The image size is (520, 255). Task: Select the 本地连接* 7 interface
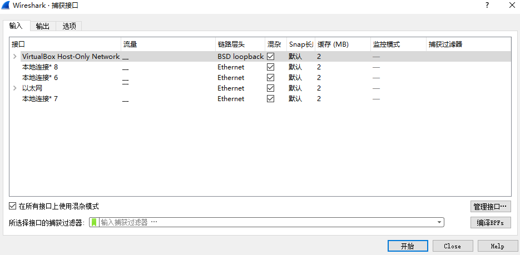pyautogui.click(x=40, y=99)
